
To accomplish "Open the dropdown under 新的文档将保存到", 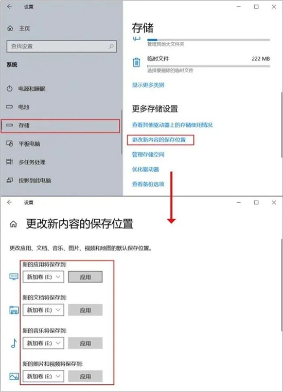I will click(x=43, y=310).
